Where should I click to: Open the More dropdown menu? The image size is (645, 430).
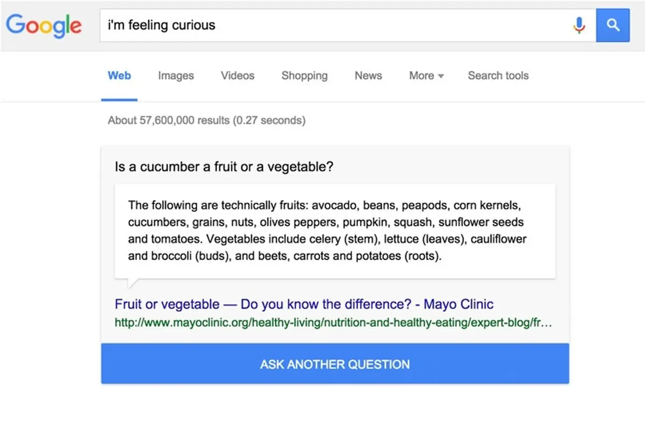coord(426,76)
